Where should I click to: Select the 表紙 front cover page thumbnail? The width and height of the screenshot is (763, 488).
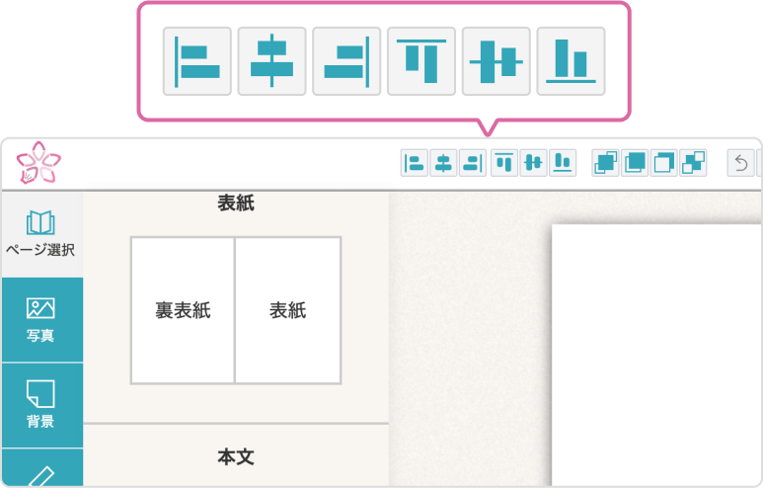287,310
